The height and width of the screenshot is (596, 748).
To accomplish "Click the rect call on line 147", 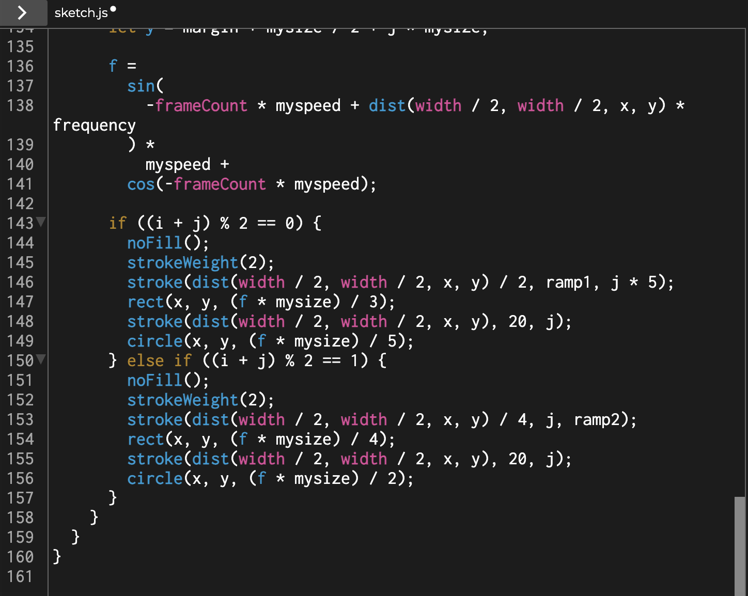I will pos(146,302).
